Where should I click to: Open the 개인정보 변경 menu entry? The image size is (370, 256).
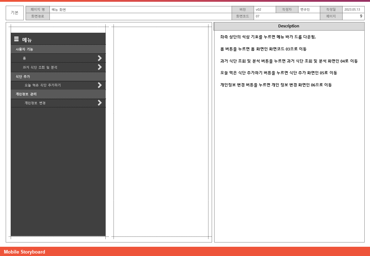pyautogui.click(x=58, y=103)
